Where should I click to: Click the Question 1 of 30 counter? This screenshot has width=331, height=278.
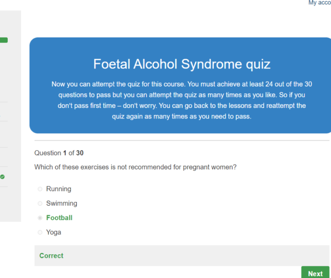(59, 153)
